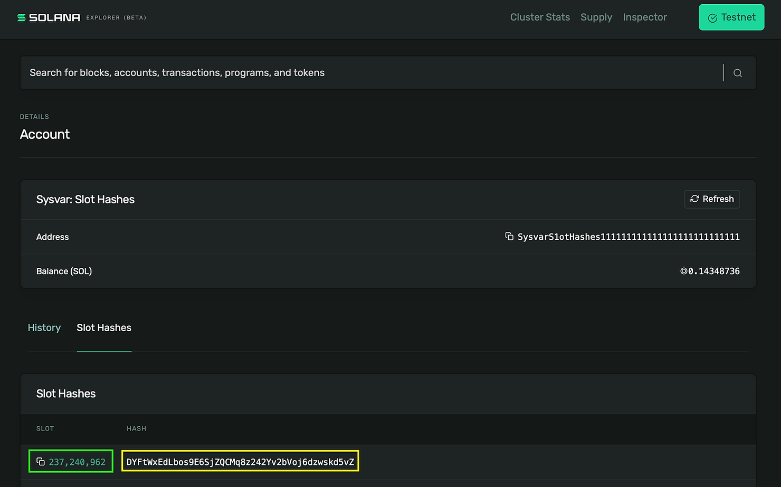
Task: Go to Supply page
Action: (x=596, y=17)
